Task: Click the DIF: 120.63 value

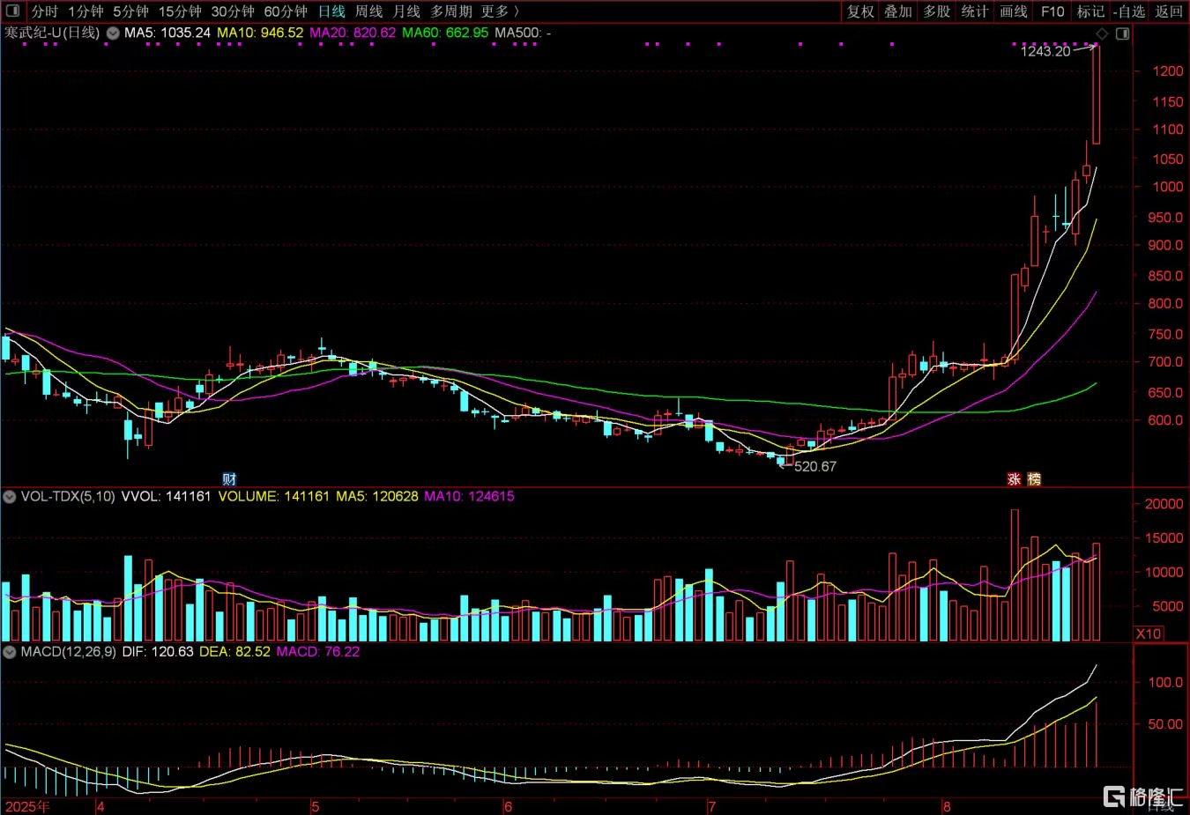Action: (158, 652)
